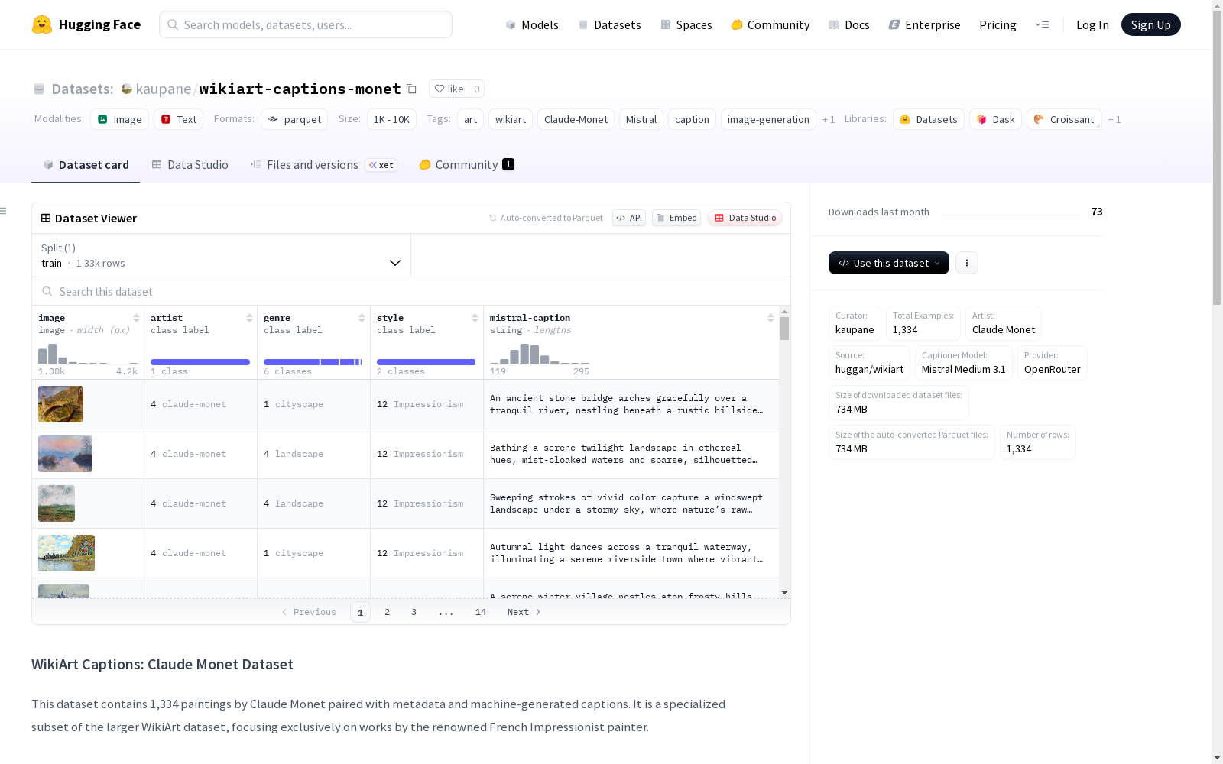Open dataset options three-dot menu
1223x764 pixels.
[967, 263]
